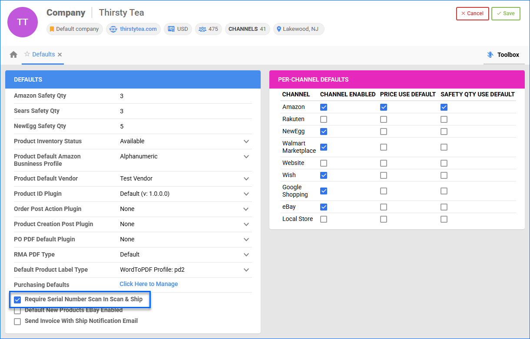Click the location pin for Lakewood, NJ
Screen dimensions: 530x339
tap(279, 29)
